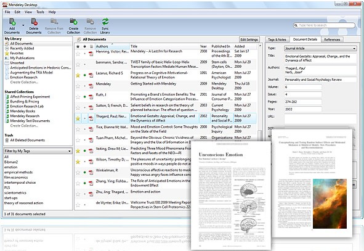
Task: Toggle favorite star for Veiting, Drew M row
Action: pos(78,151)
